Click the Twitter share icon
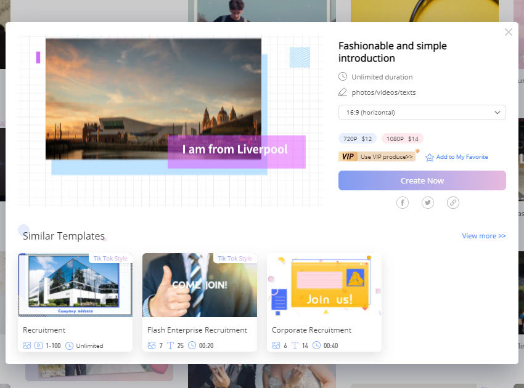This screenshot has width=524, height=388. [x=428, y=203]
